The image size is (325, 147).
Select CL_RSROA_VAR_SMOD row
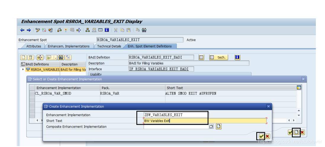pos(163,93)
